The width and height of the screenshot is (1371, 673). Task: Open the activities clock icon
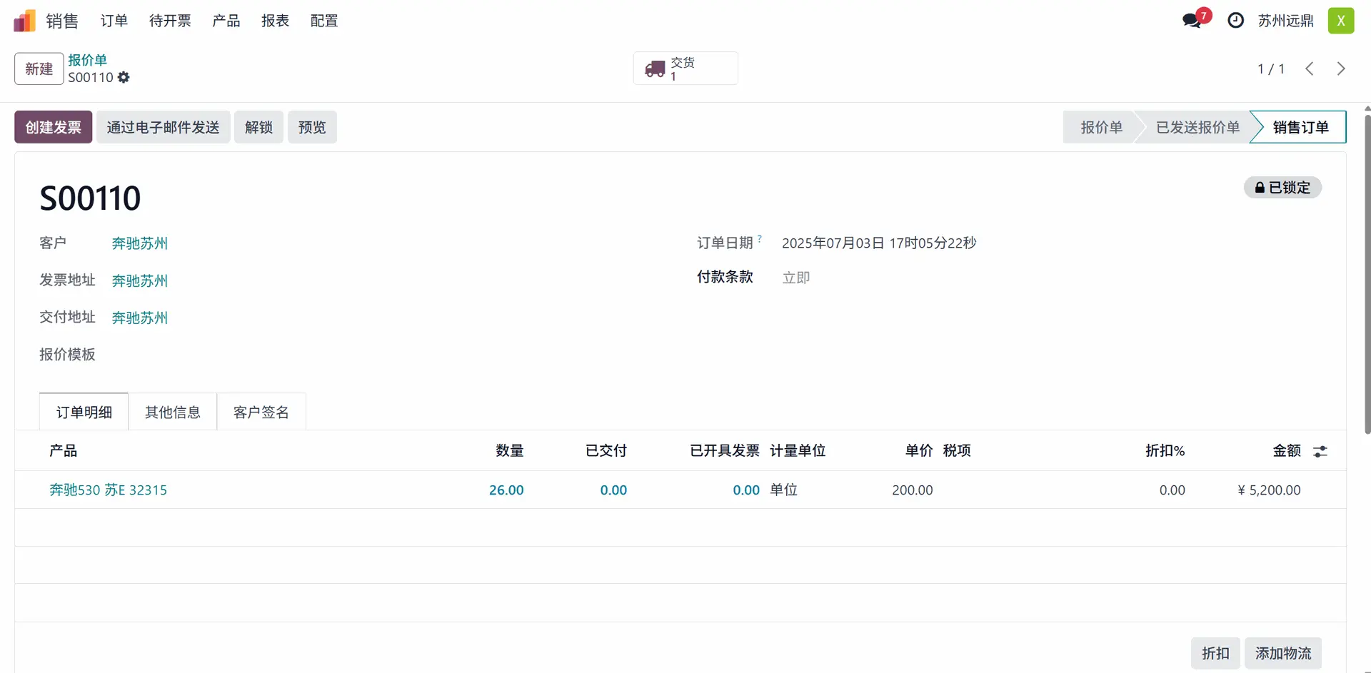(1235, 20)
